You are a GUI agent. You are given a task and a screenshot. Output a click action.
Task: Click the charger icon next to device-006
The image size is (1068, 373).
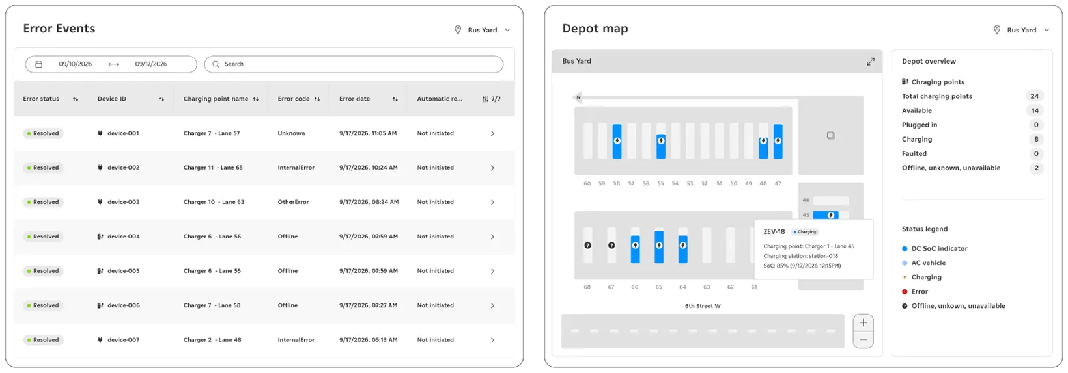(100, 305)
